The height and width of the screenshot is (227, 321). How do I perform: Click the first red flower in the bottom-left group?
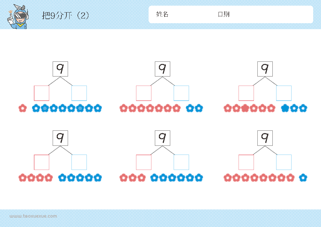coord(23,178)
